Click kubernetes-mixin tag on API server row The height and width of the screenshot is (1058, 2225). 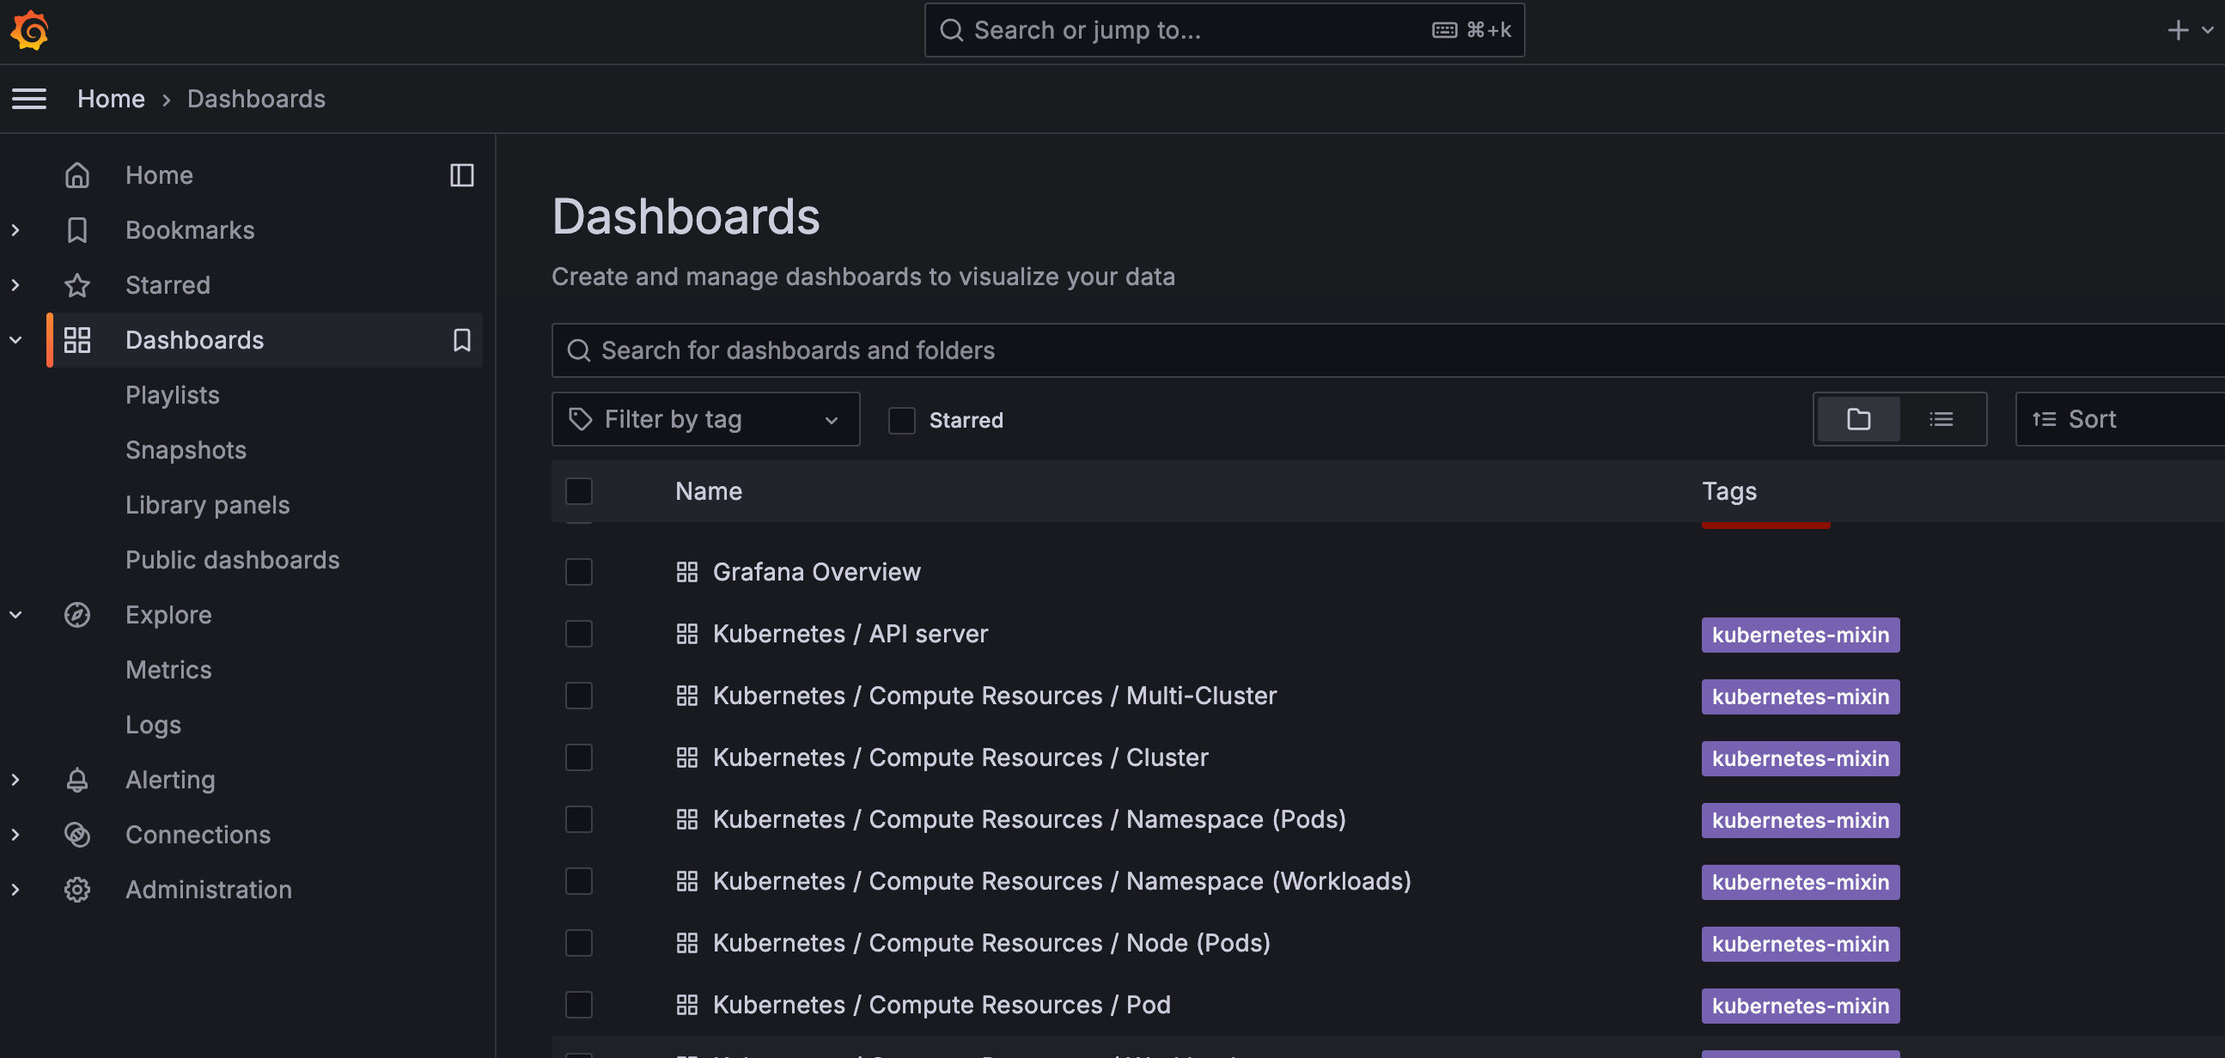coord(1800,635)
